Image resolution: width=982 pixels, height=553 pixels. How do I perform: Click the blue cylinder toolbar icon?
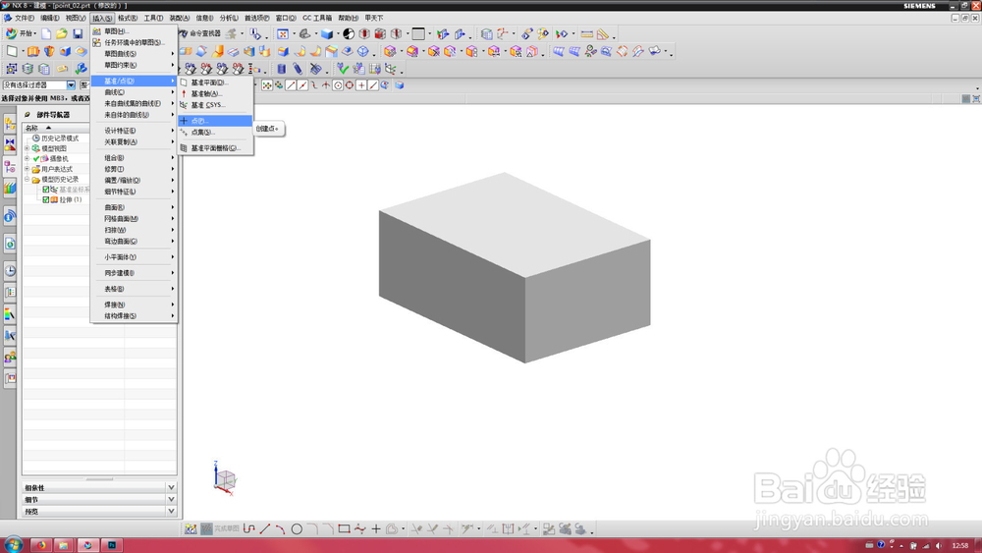(x=282, y=68)
